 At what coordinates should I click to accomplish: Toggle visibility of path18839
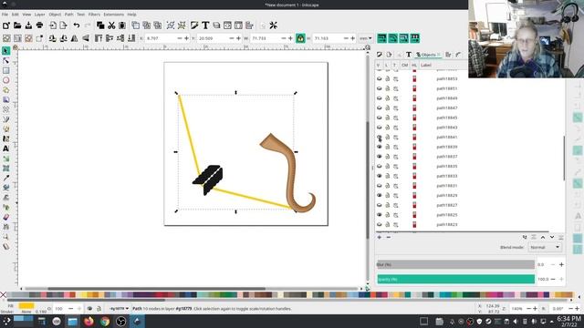[380, 147]
